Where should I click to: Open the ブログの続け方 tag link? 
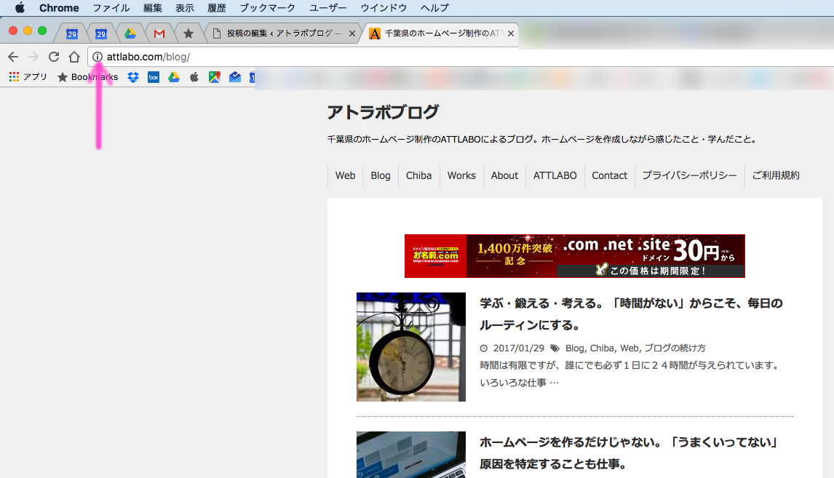pos(675,348)
